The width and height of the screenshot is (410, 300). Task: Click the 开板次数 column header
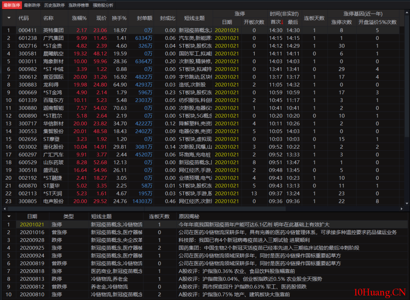254,22
